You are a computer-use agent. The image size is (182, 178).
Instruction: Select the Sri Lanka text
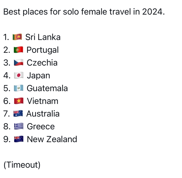(43, 37)
